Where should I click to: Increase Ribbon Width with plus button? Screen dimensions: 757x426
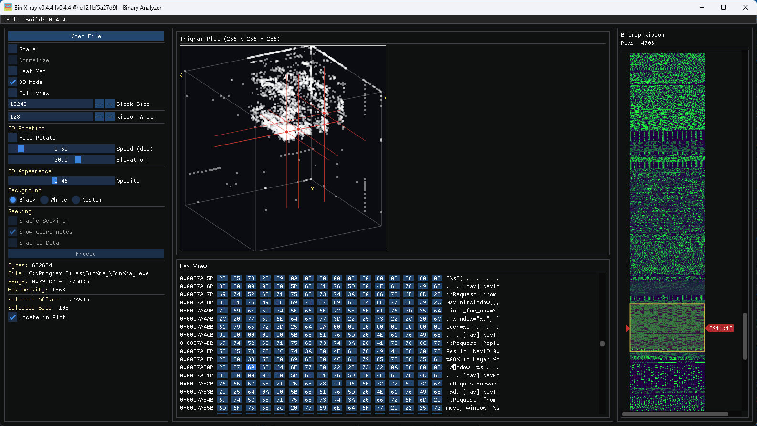[x=110, y=117]
